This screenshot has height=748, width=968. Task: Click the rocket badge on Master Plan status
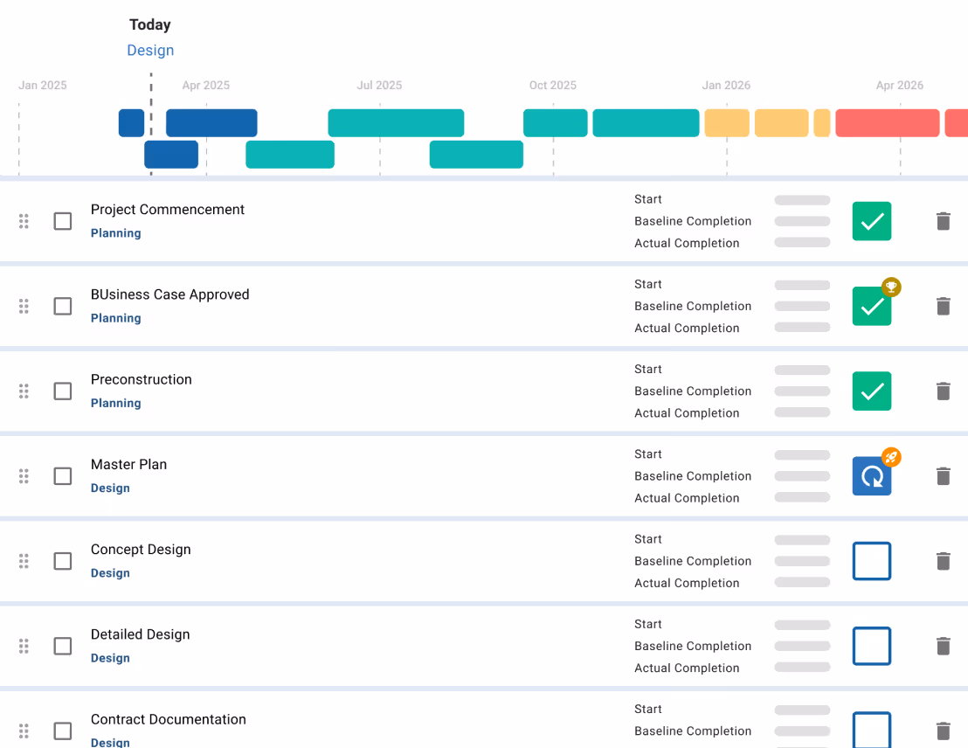[x=892, y=455]
